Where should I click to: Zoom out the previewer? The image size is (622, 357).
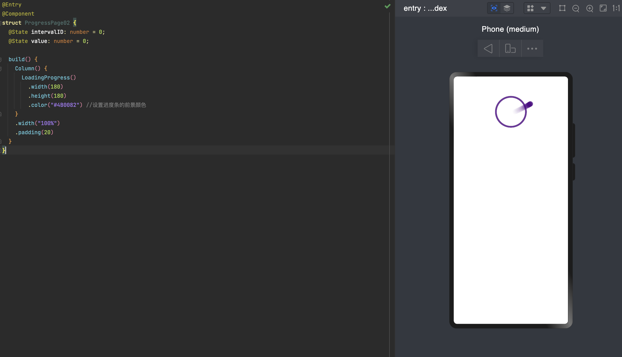(576, 9)
